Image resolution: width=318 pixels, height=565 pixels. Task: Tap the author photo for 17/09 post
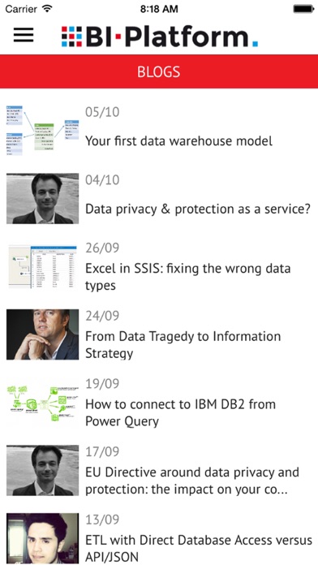42,470
